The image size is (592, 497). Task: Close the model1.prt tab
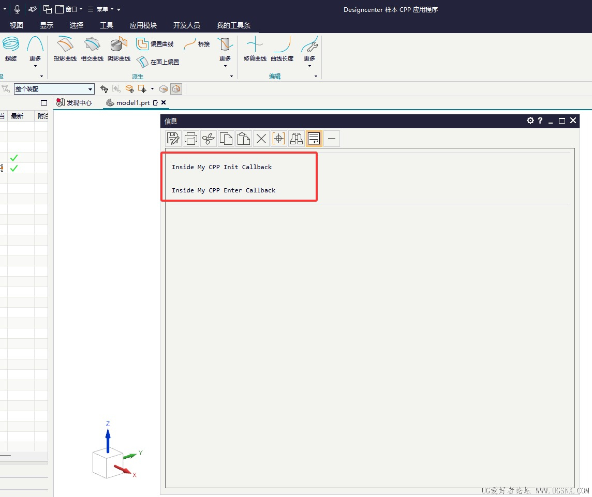[x=164, y=102]
